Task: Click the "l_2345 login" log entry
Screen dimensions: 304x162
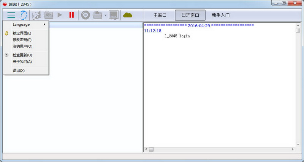Action: 177,36
